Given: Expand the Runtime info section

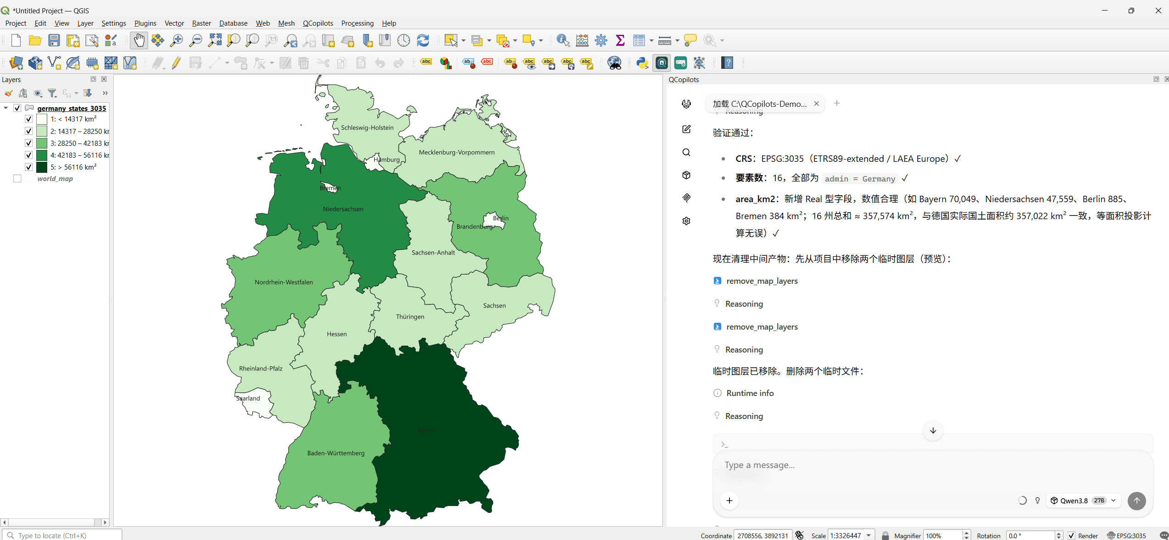Looking at the screenshot, I should (744, 393).
